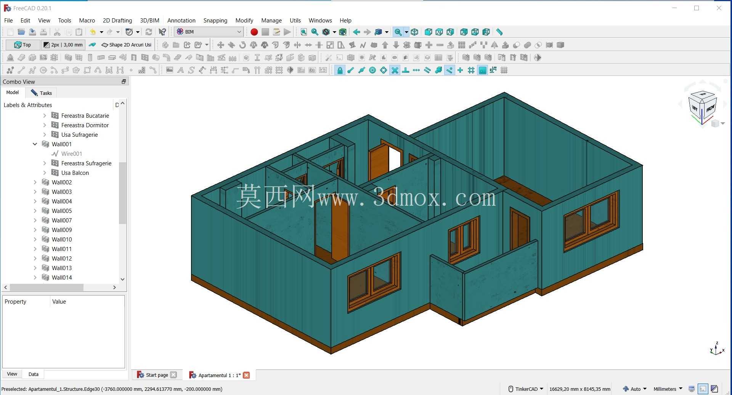Pick the Measure distance ruler tool
Viewport: 732px width, 395px height.
(499, 32)
